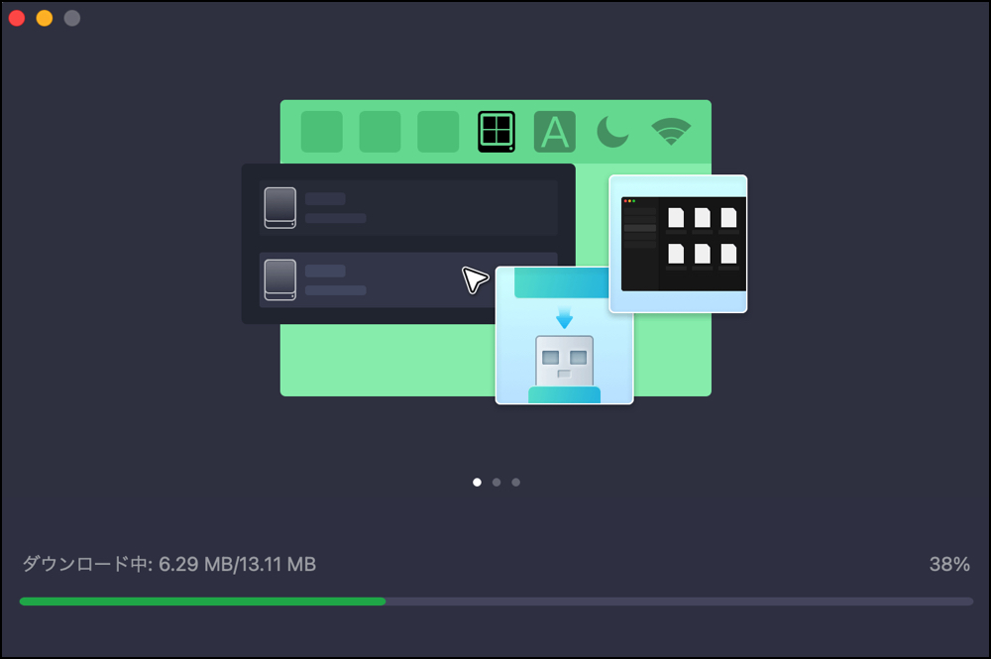The width and height of the screenshot is (991, 659).
Task: Minimize the window with the yellow button
Action: click(x=45, y=18)
